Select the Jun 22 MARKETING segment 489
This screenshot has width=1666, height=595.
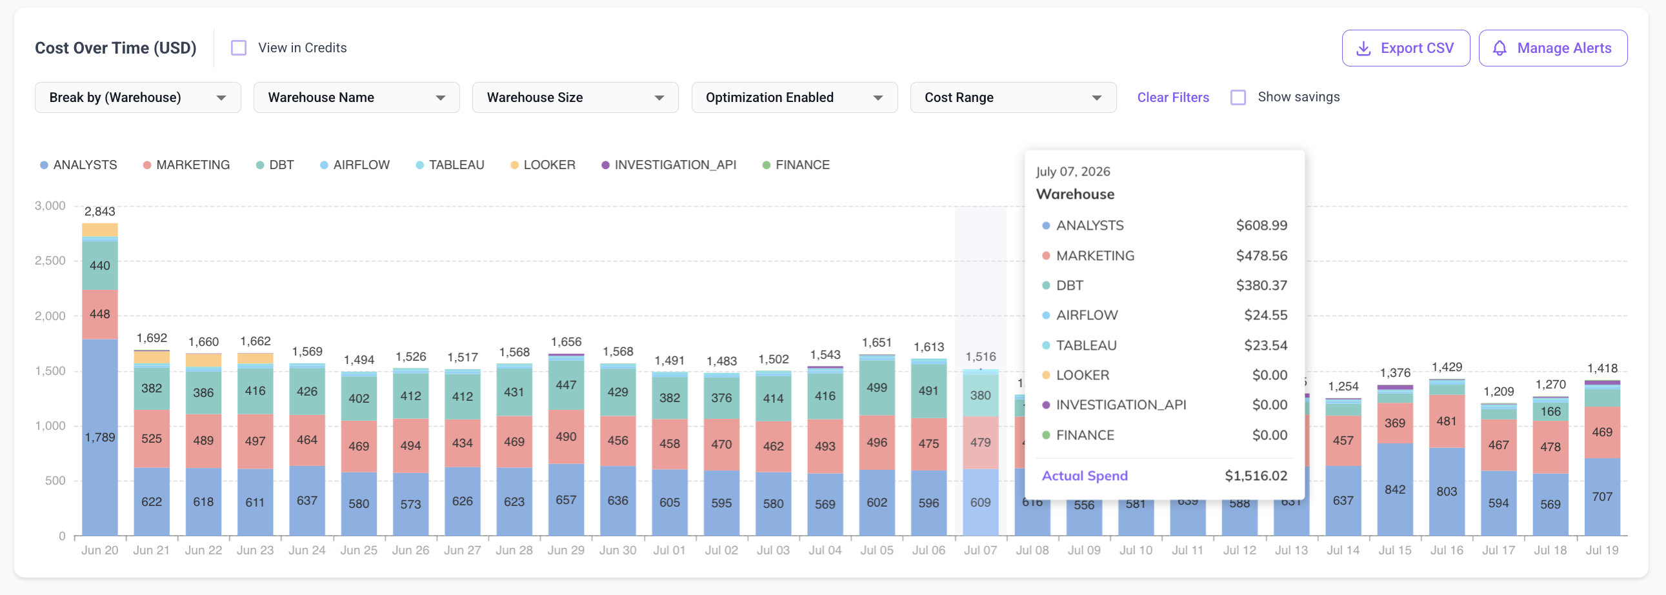coord(203,441)
